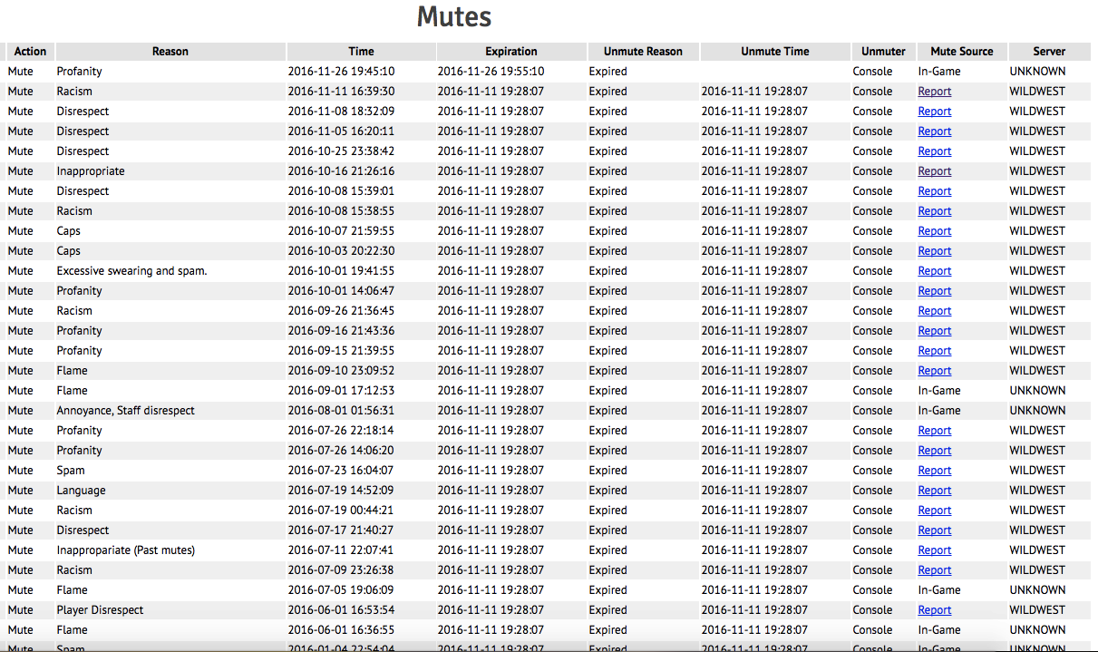The image size is (1098, 652).
Task: Click the Expiration column header
Action: (511, 52)
